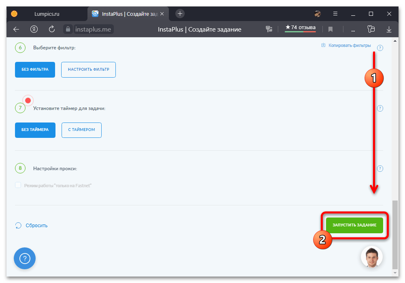Screen dimensions: 405x283
Task: Click the browser back arrow
Action: click(x=16, y=29)
